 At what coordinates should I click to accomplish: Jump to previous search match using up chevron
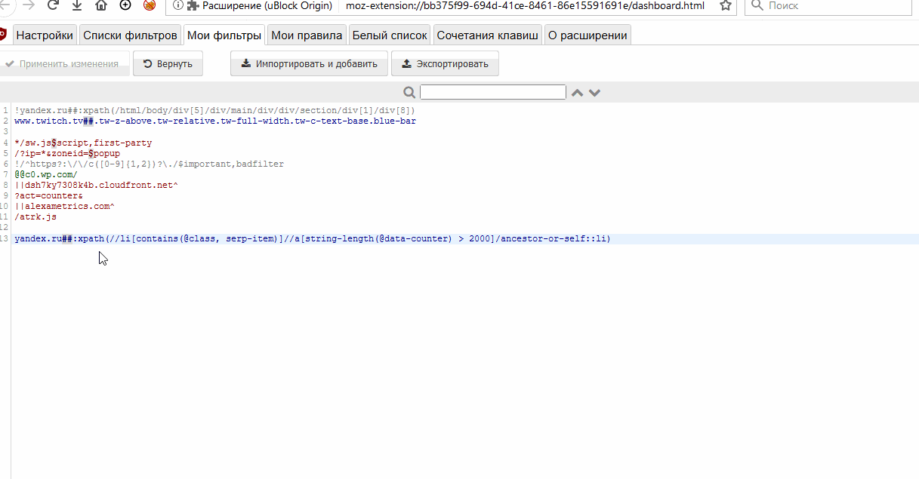[x=577, y=93]
